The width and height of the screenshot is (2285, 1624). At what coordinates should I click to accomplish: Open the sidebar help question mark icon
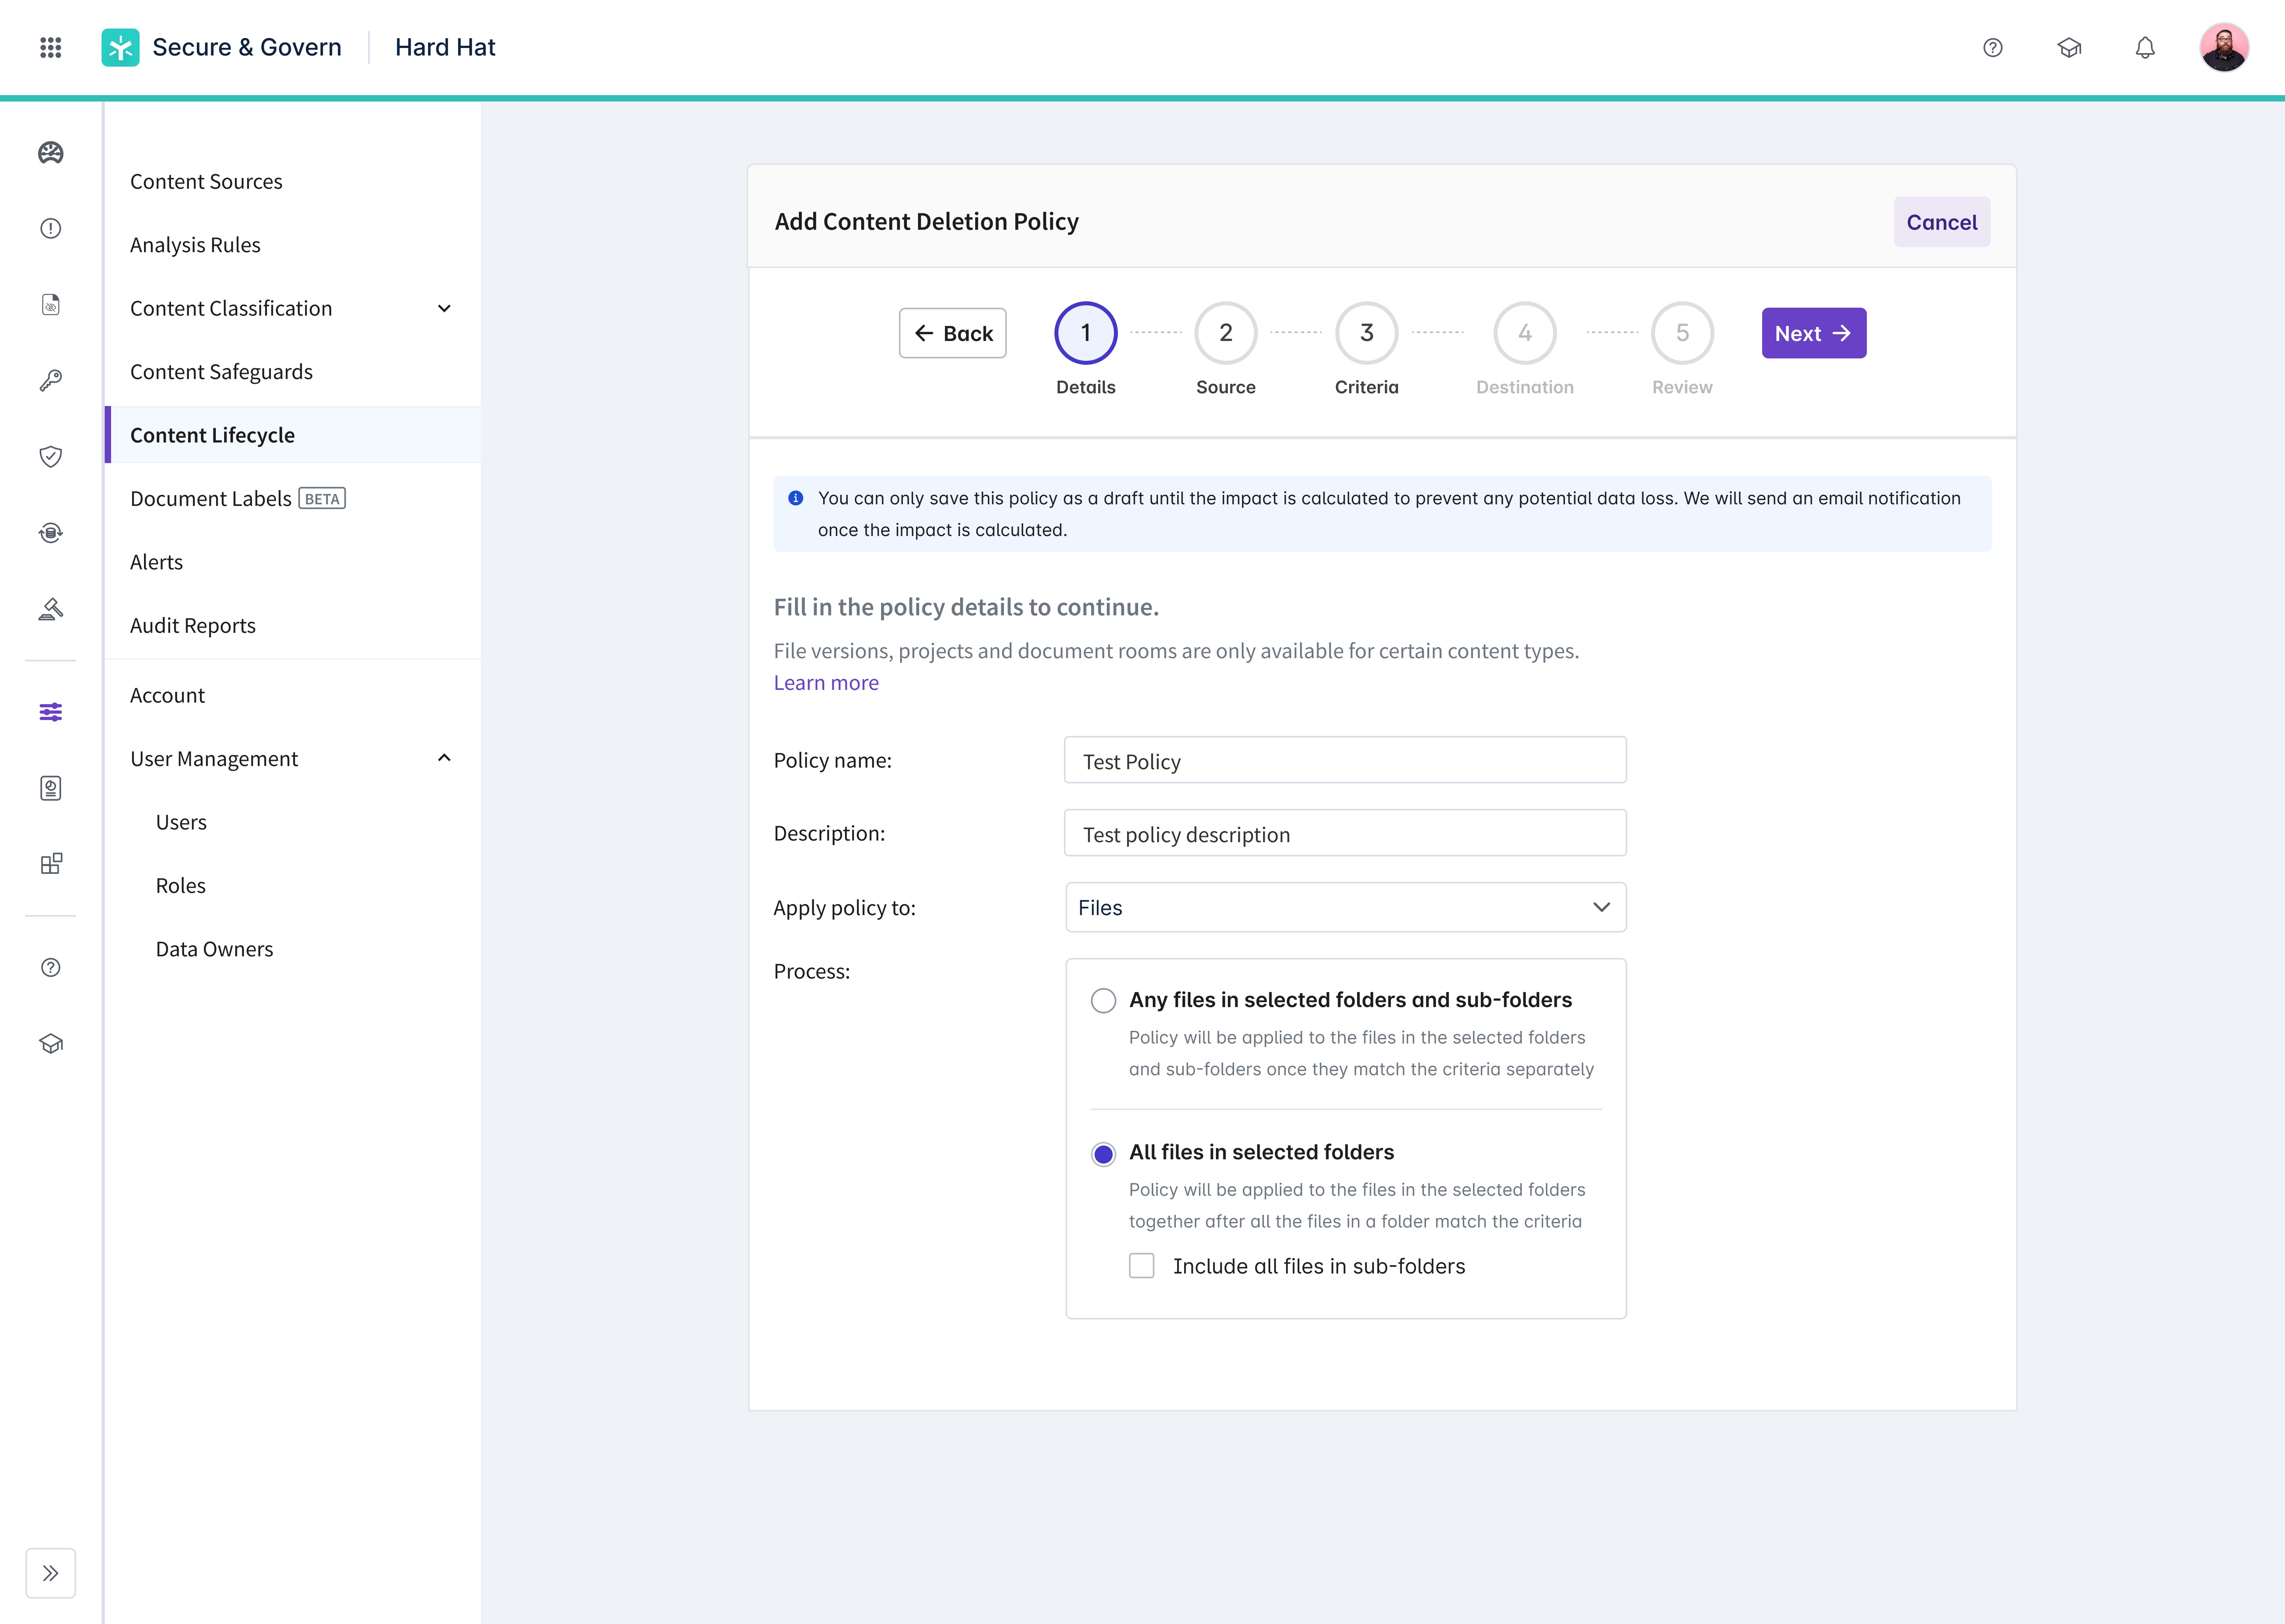tap(51, 967)
